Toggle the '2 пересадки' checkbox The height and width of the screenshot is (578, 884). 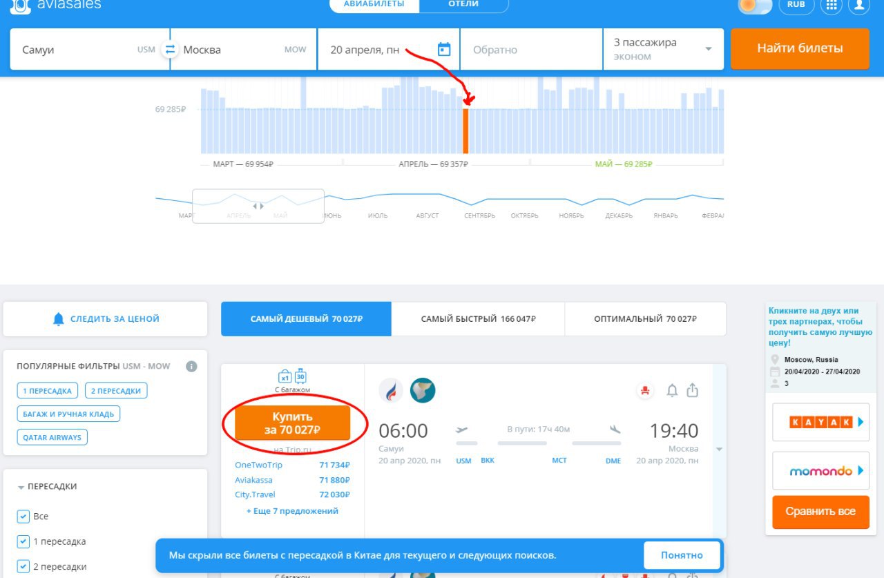[23, 566]
